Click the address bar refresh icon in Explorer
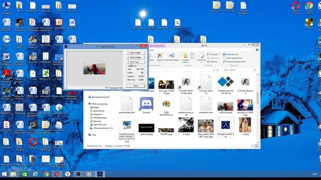The width and height of the screenshot is (321, 180). [x=218, y=70]
